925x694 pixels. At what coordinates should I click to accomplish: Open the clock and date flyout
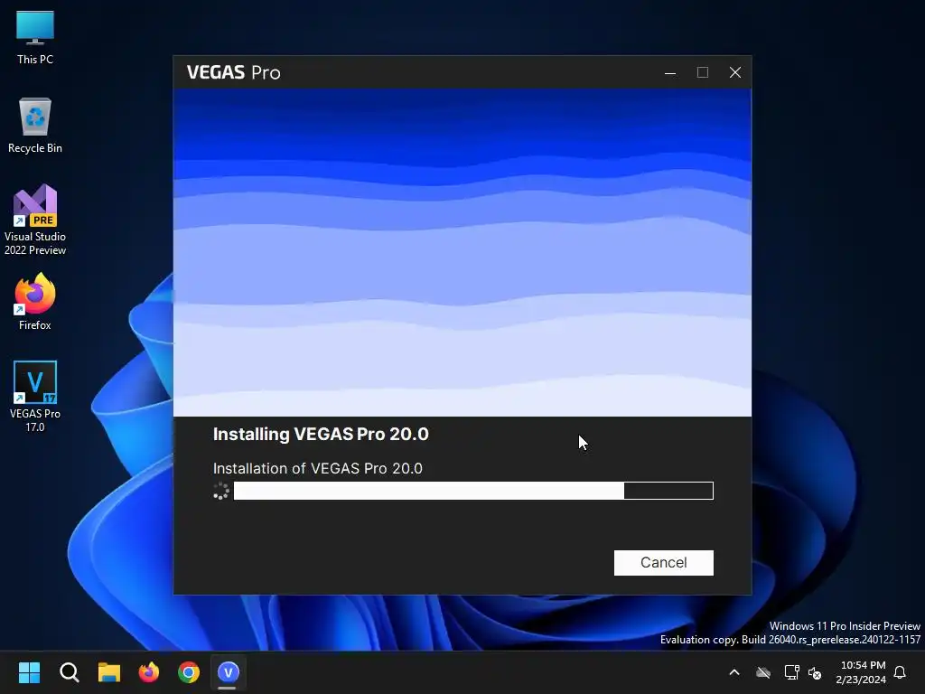(861, 672)
